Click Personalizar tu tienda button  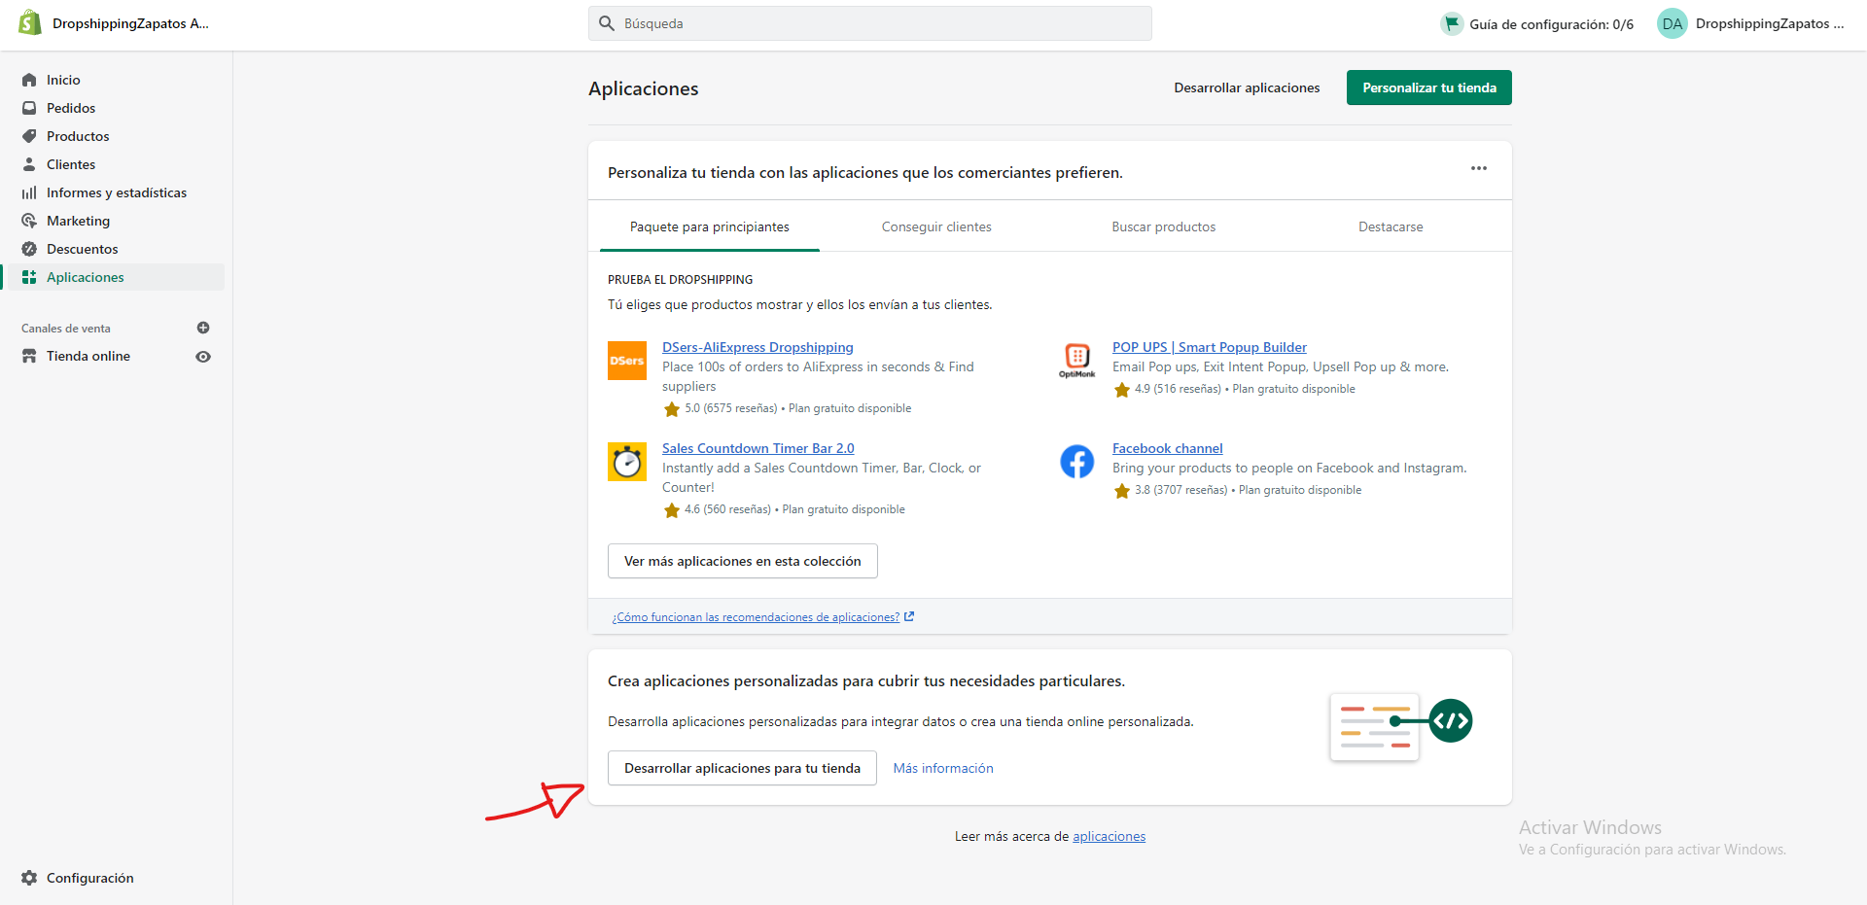(1428, 87)
